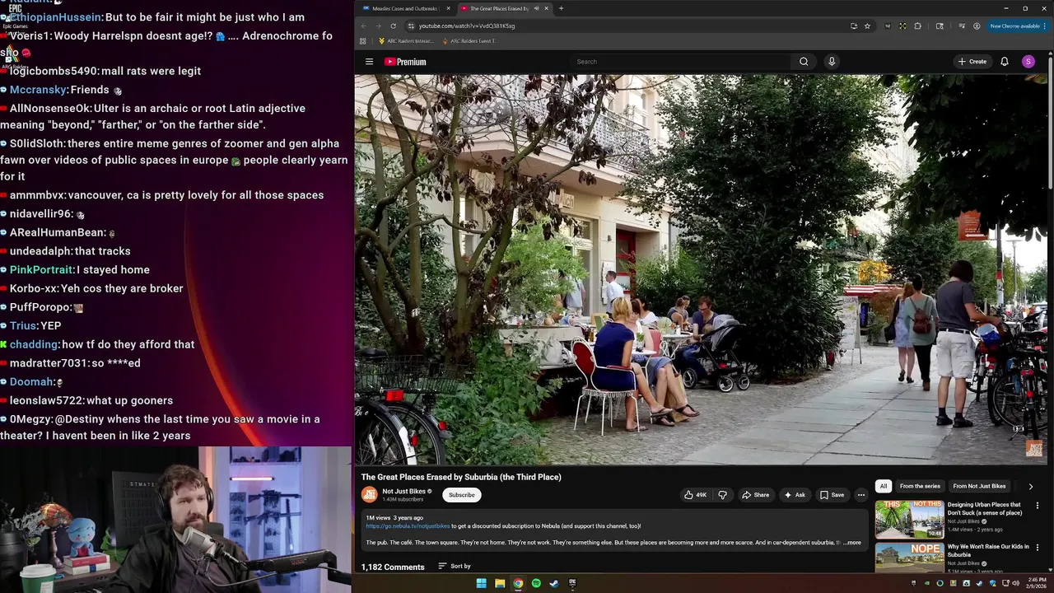Image resolution: width=1054 pixels, height=593 pixels.
Task: Select the From the series chip
Action: click(x=920, y=486)
